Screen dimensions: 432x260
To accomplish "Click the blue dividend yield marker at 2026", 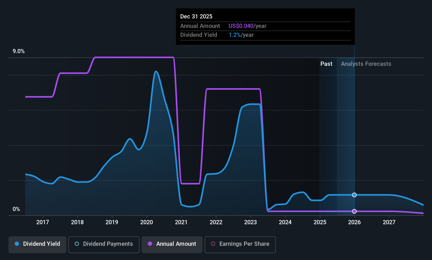I will click(x=354, y=195).
